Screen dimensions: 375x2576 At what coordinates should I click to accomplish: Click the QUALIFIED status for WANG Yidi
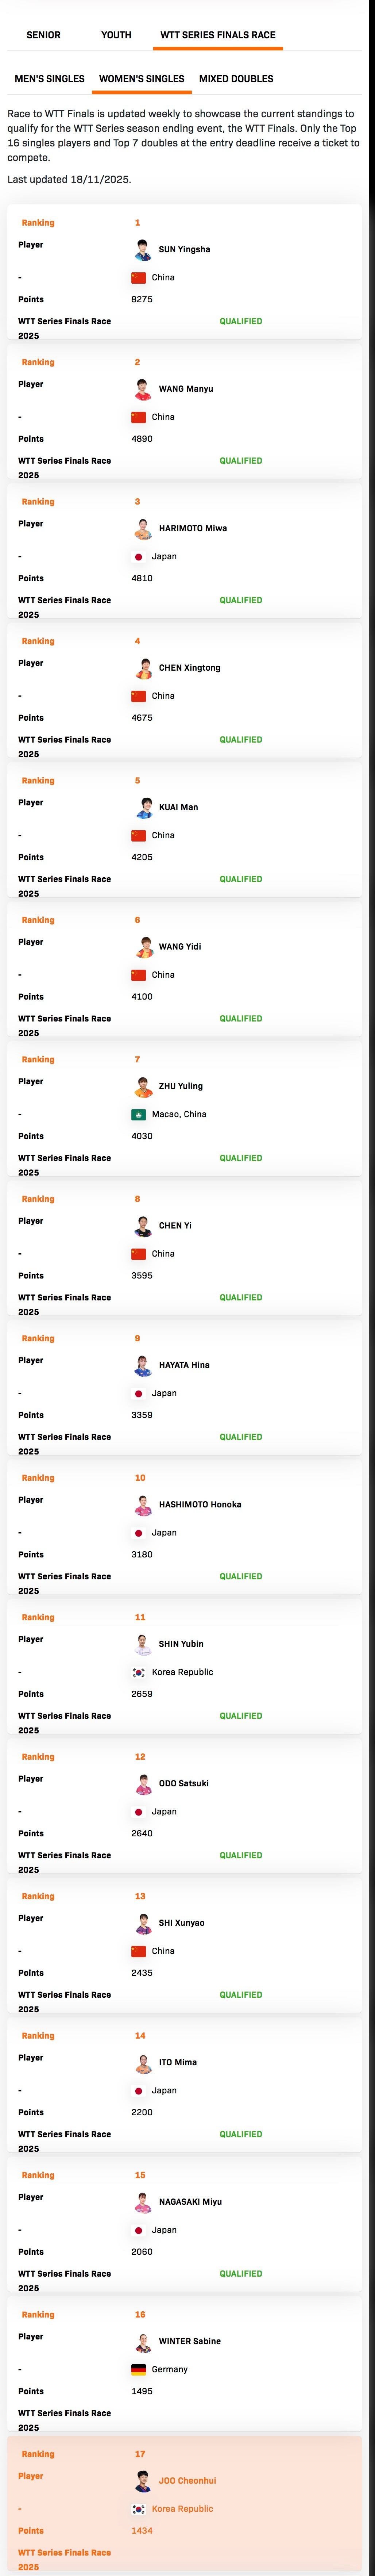[x=241, y=1019]
